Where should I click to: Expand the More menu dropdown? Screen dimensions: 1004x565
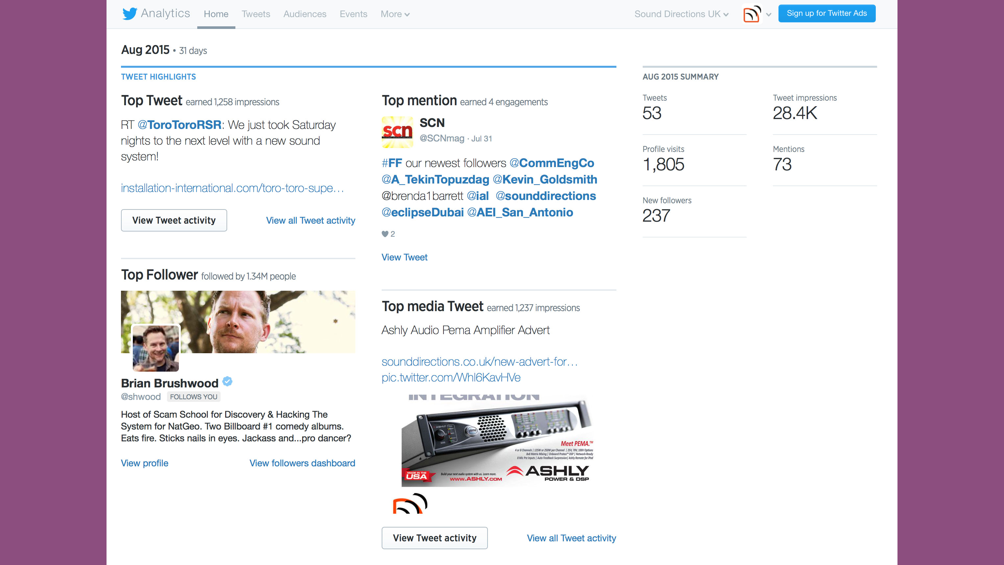pos(395,14)
